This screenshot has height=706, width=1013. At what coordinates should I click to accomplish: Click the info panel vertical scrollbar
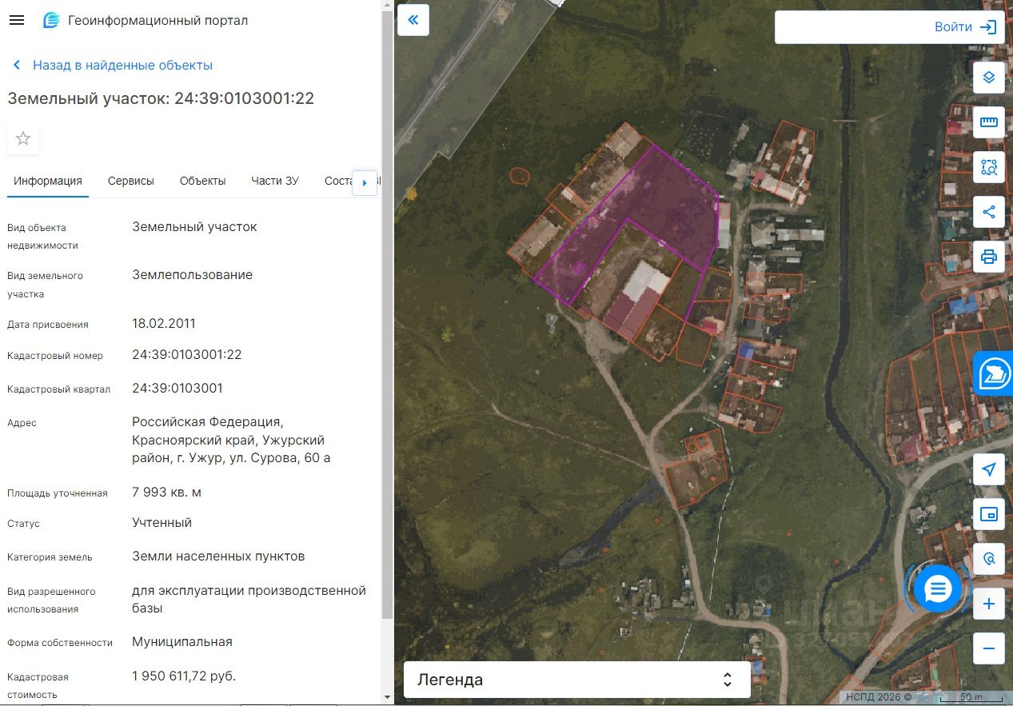point(387,315)
